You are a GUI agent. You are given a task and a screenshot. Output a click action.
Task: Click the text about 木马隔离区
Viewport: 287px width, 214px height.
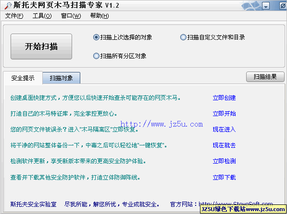pos(74,130)
